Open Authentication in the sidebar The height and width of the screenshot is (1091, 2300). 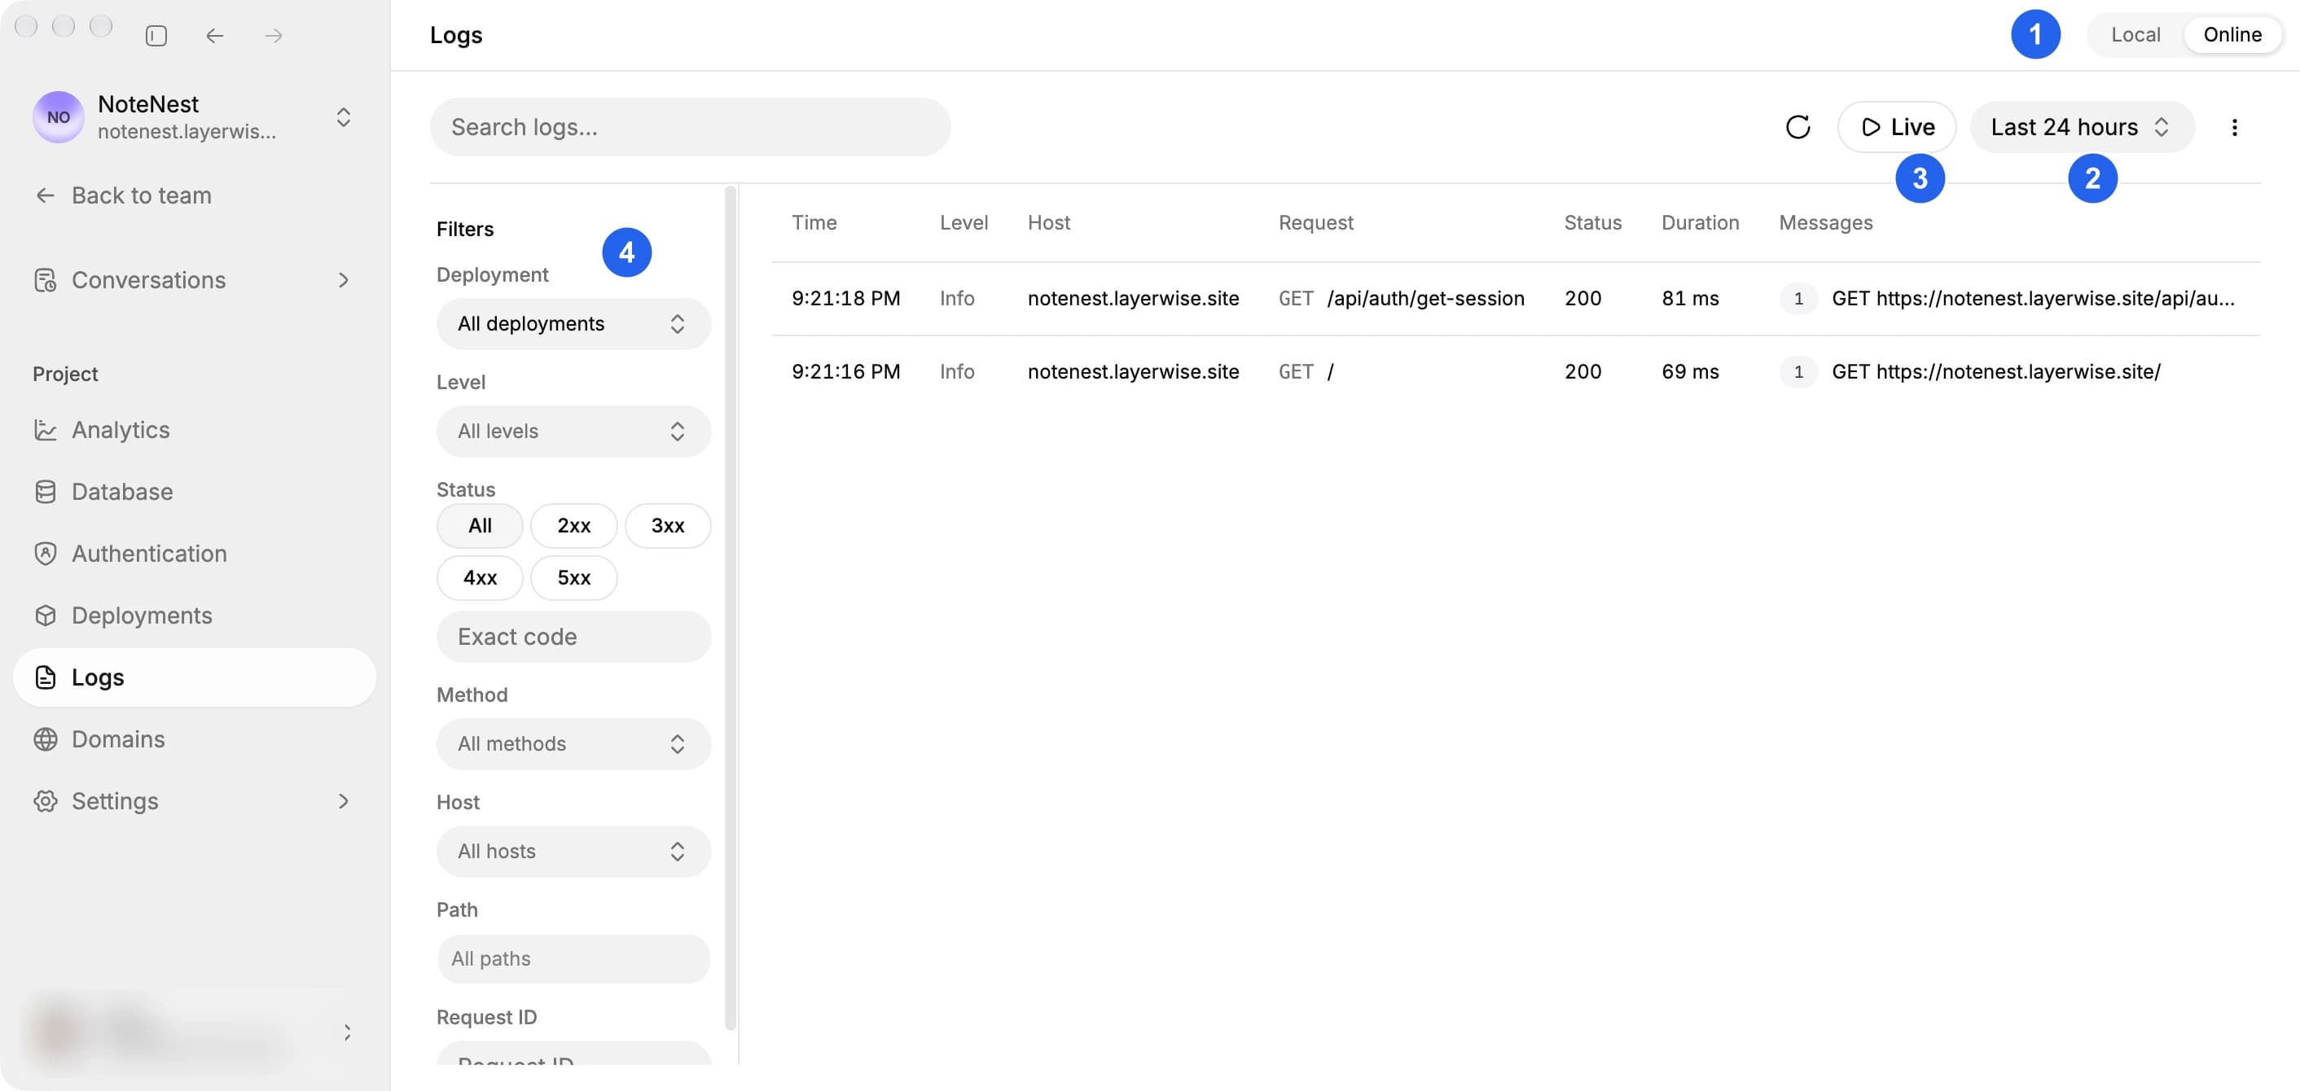coord(194,554)
